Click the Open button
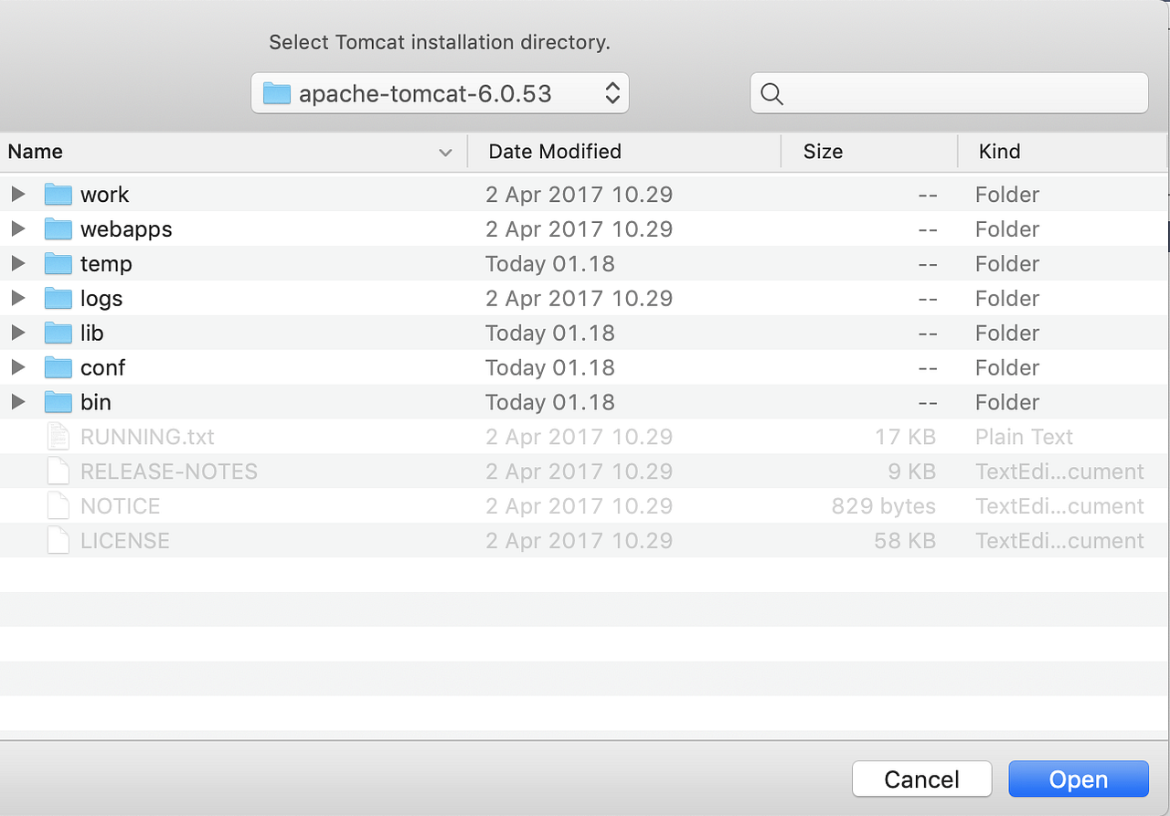This screenshot has width=1170, height=816. coord(1079,779)
